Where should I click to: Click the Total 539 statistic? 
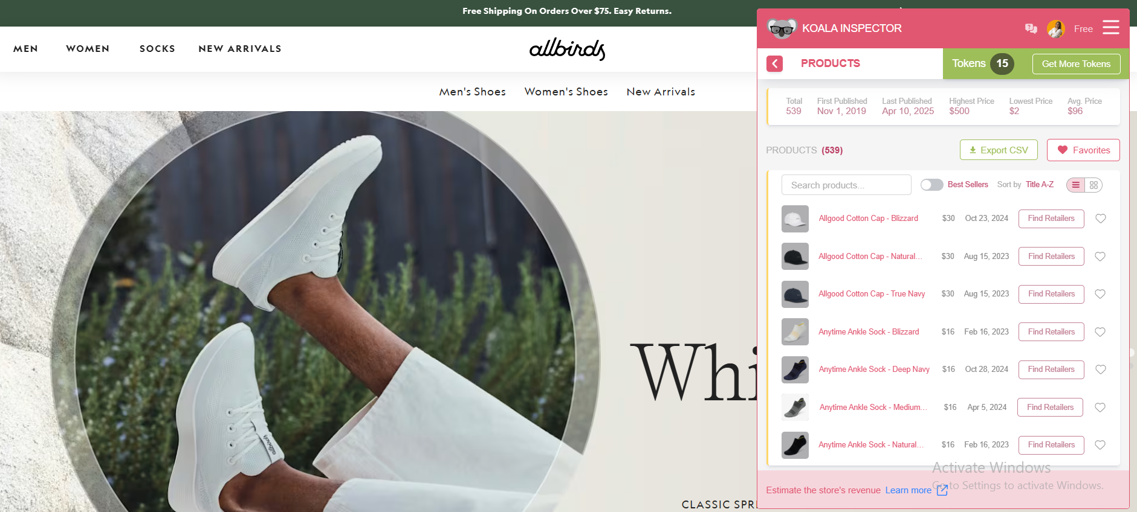click(x=794, y=106)
